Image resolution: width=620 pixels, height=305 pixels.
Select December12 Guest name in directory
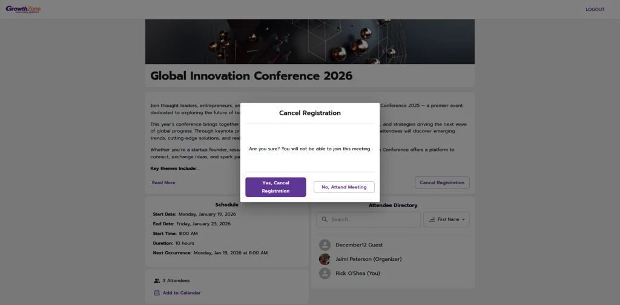pyautogui.click(x=359, y=245)
